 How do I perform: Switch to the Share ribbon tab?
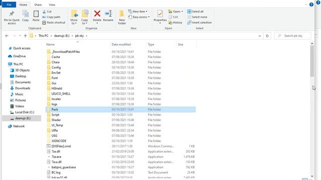click(38, 4)
